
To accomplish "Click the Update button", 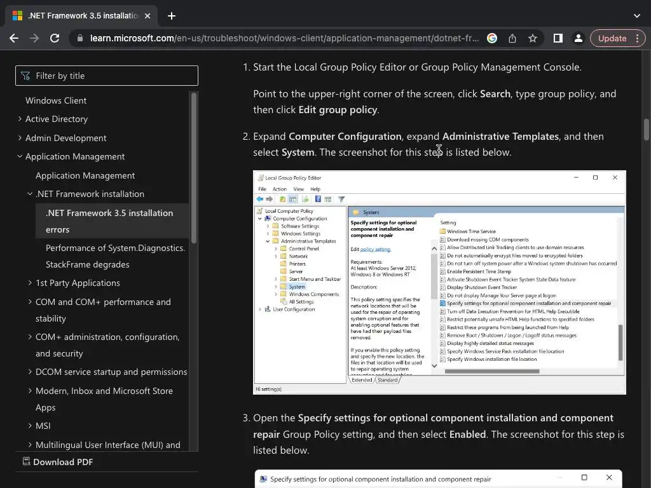I will tap(612, 38).
